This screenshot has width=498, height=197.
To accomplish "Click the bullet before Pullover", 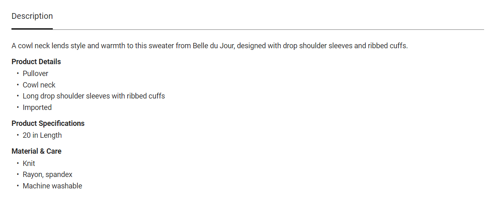I will 18,74.
